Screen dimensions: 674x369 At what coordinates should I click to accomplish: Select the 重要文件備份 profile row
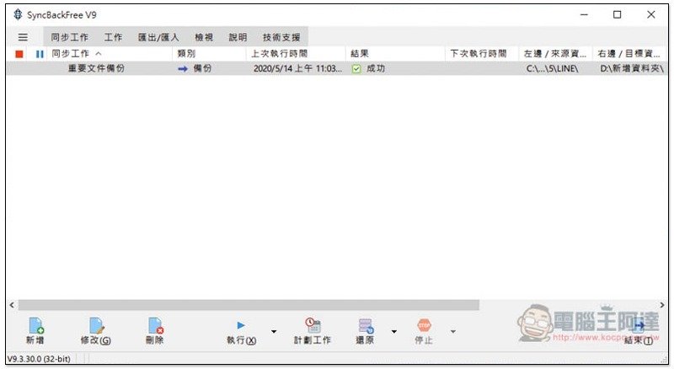pyautogui.click(x=337, y=68)
